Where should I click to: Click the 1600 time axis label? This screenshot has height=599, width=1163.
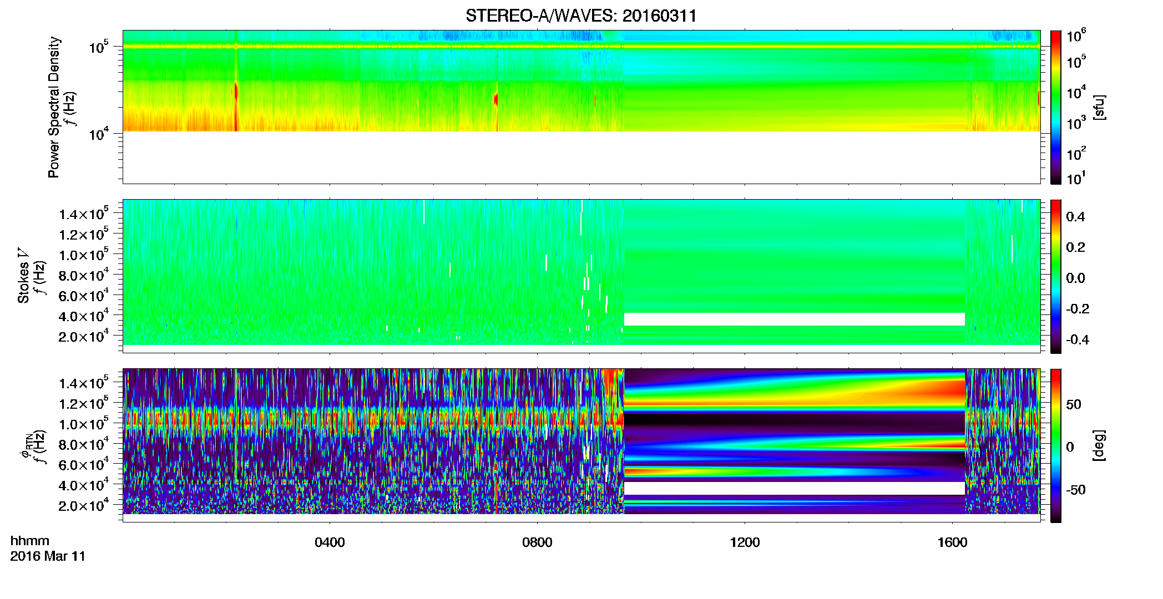pos(952,542)
